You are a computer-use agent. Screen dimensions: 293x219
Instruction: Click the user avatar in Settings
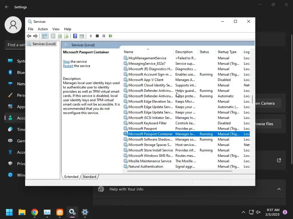tap(13, 25)
